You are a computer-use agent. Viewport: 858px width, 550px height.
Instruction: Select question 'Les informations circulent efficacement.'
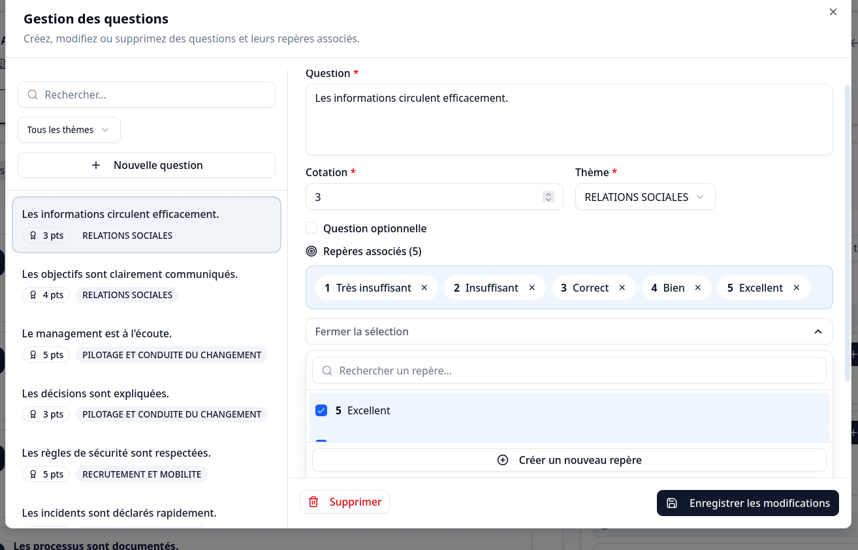point(146,224)
